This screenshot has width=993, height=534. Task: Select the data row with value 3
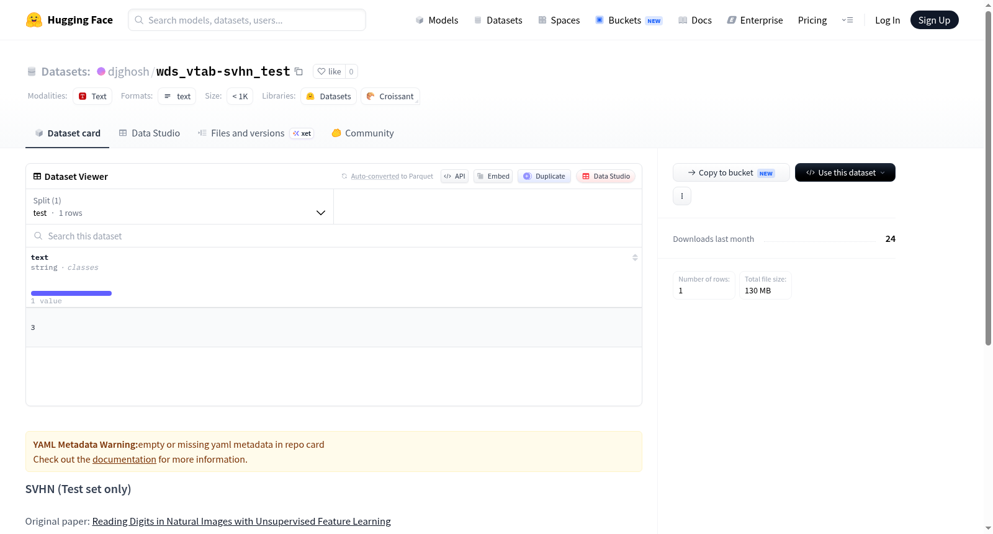(334, 327)
